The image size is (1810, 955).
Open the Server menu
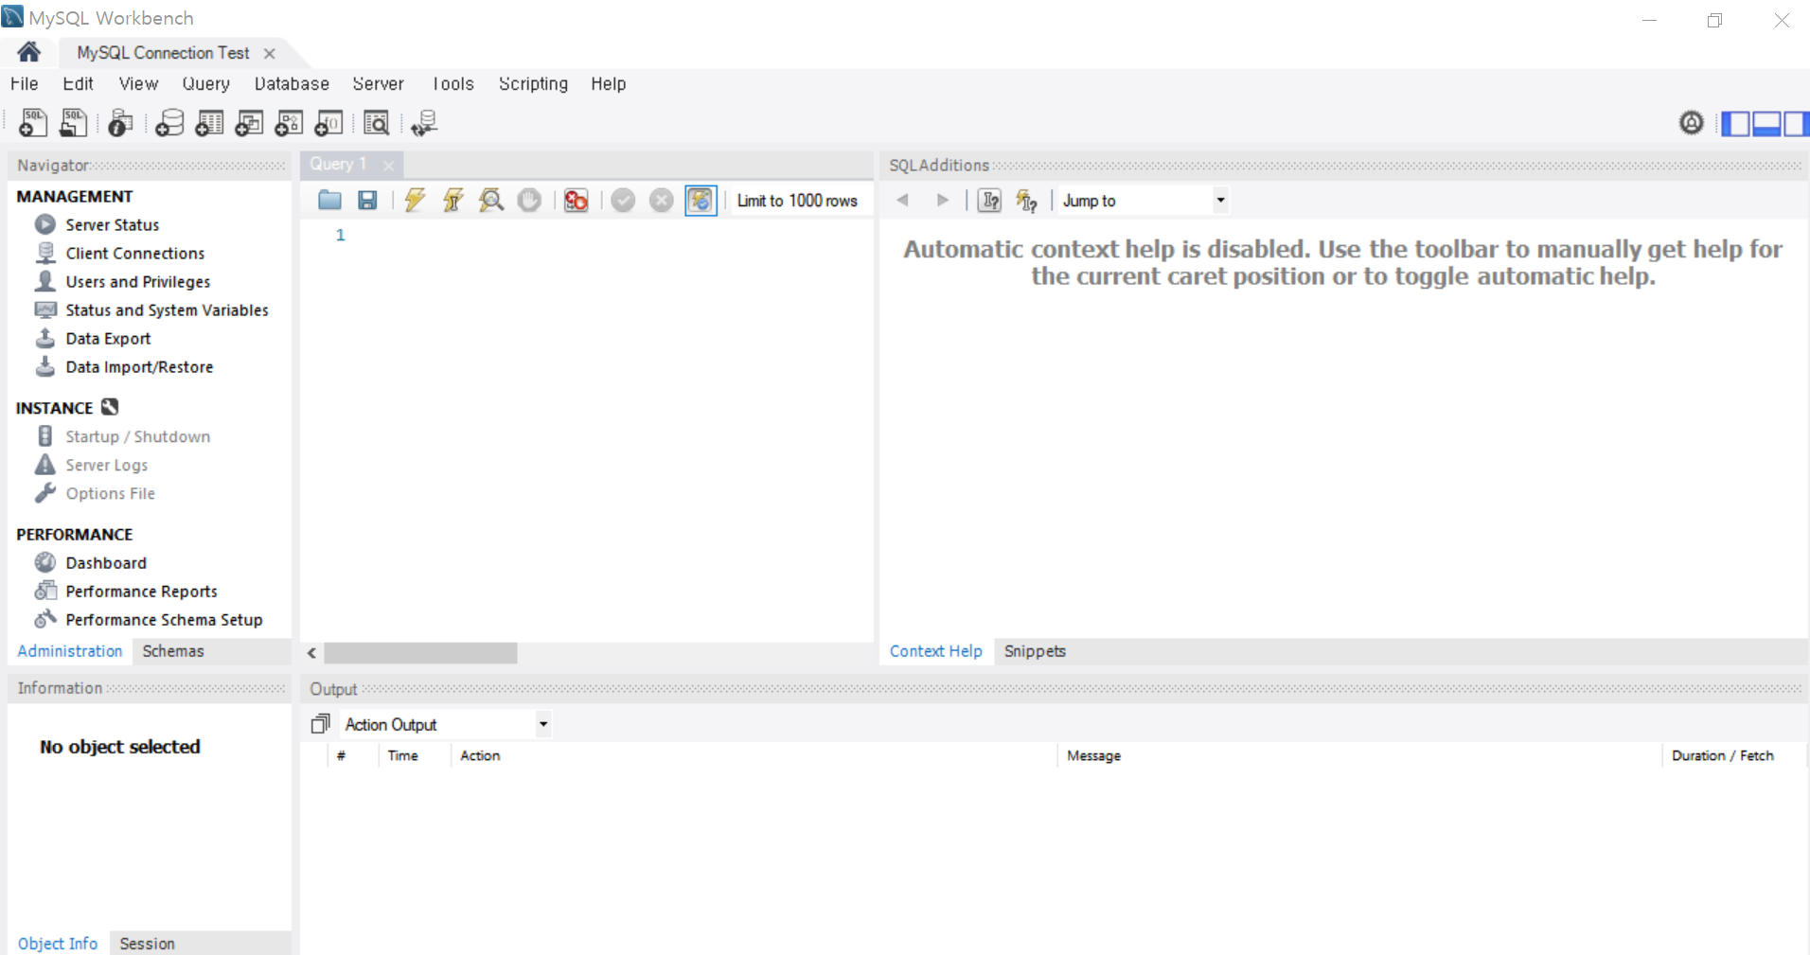click(379, 83)
